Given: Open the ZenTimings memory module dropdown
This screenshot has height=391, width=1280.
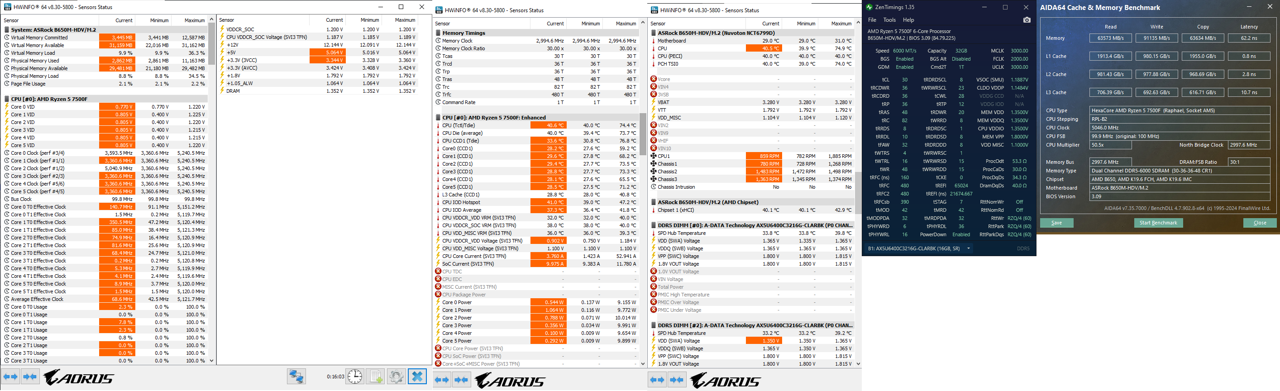Looking at the screenshot, I should click(x=919, y=248).
